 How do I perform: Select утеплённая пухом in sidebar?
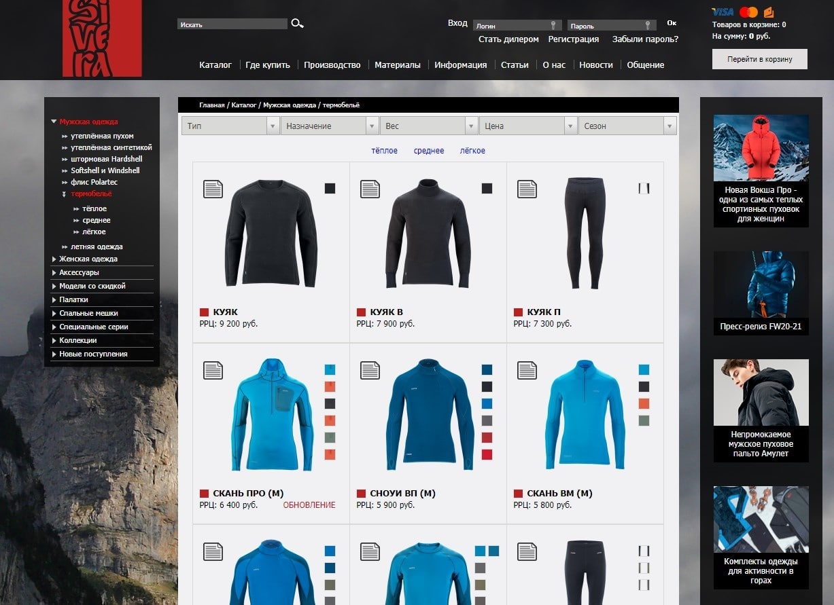click(102, 136)
